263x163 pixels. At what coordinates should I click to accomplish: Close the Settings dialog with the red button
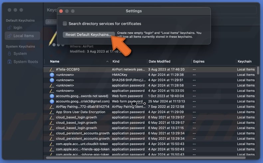tap(61, 11)
